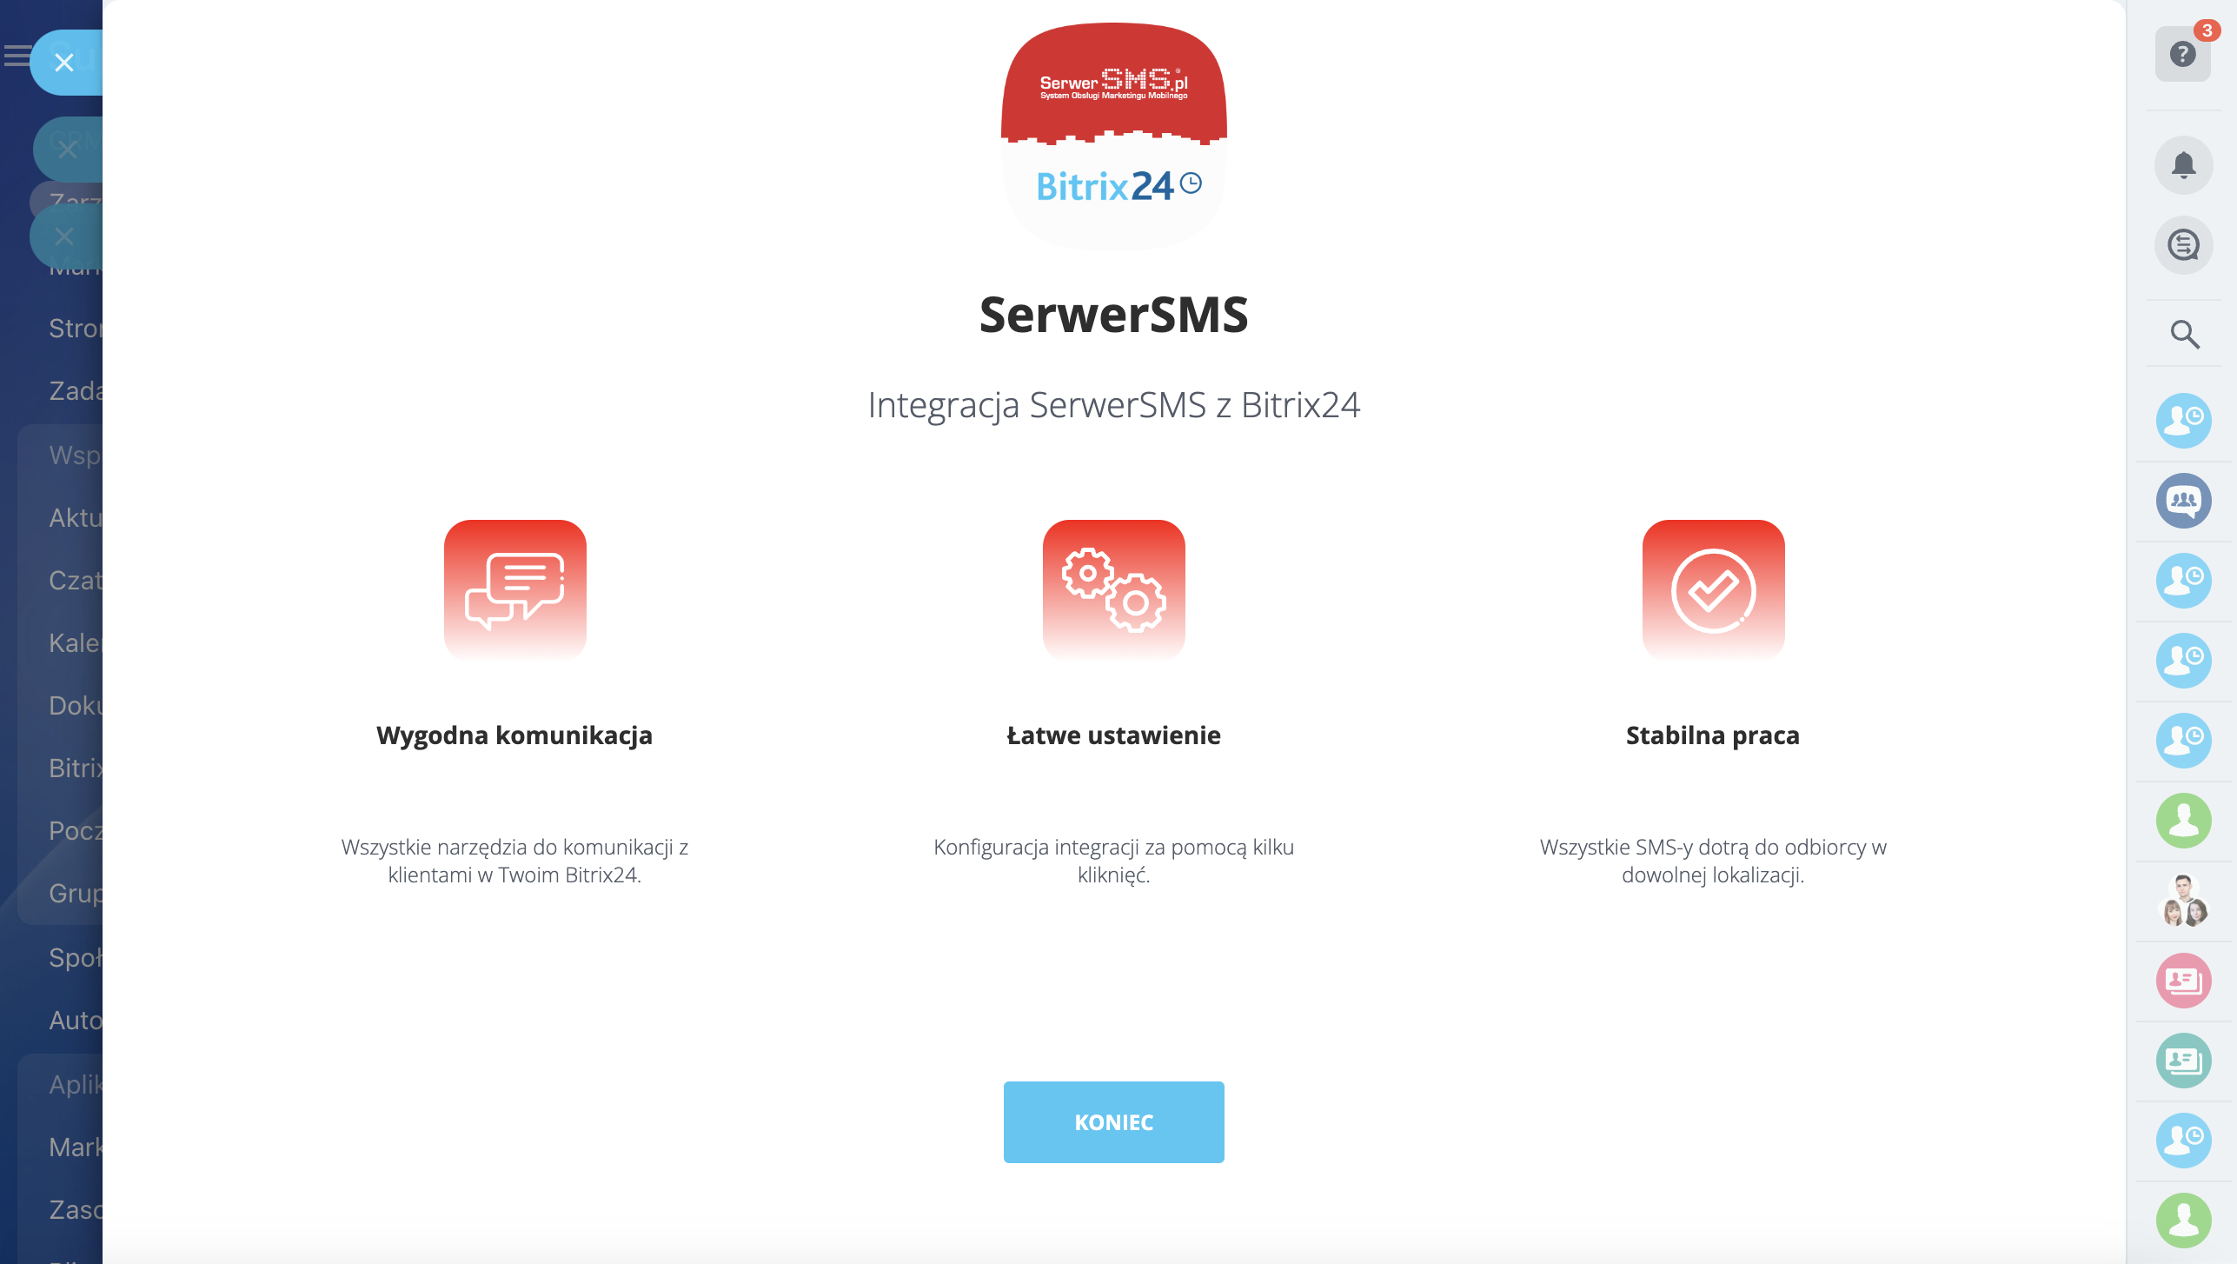Open the photo group avatar chat
2237x1264 pixels.
[x=2183, y=901]
